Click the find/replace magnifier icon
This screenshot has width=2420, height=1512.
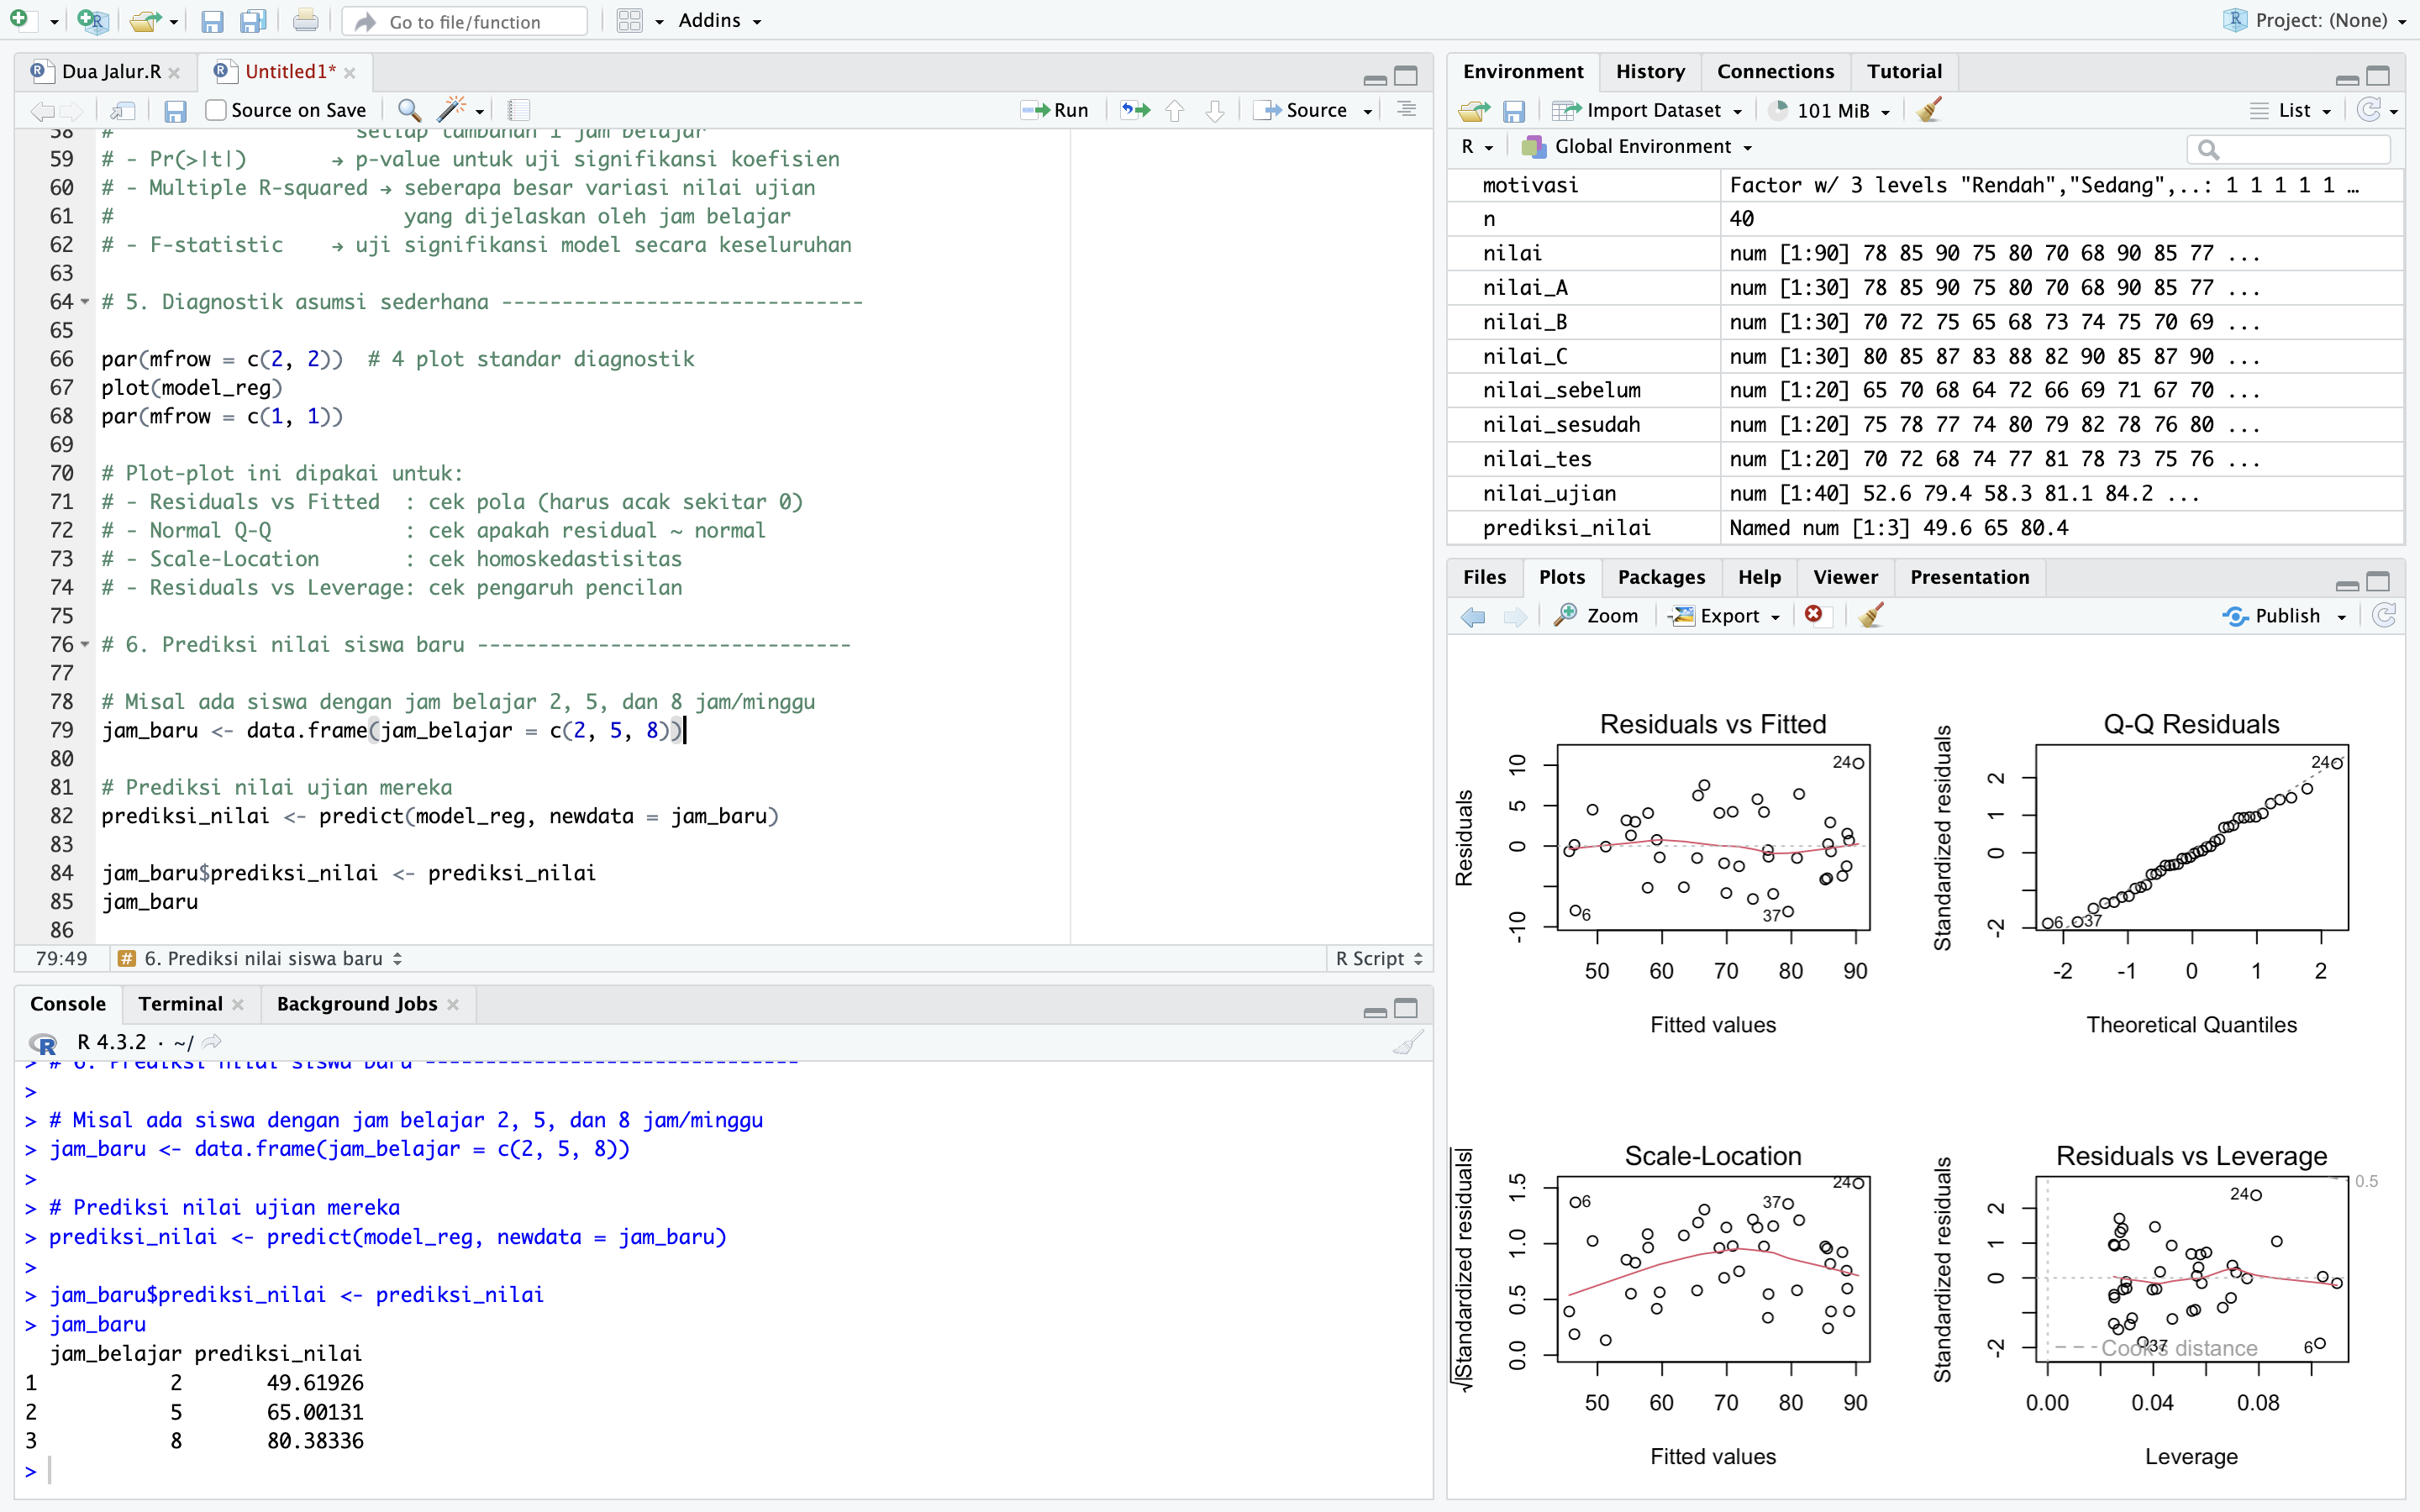[x=408, y=111]
